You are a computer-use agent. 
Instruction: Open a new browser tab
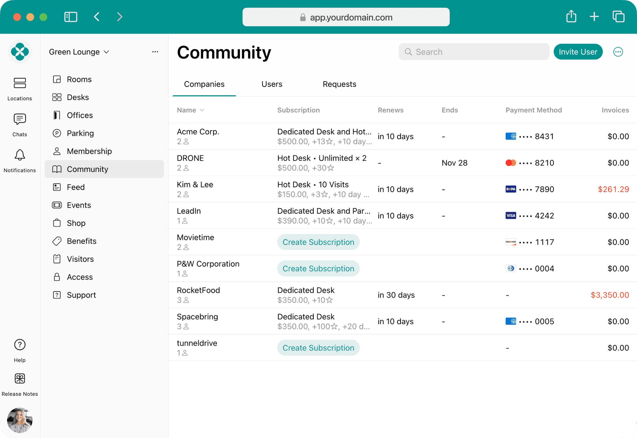pos(594,17)
